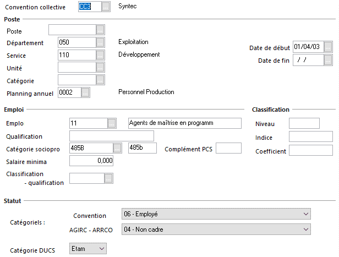Open Département lookup button beside 050
This screenshot has height=257, width=339.
tap(100, 42)
